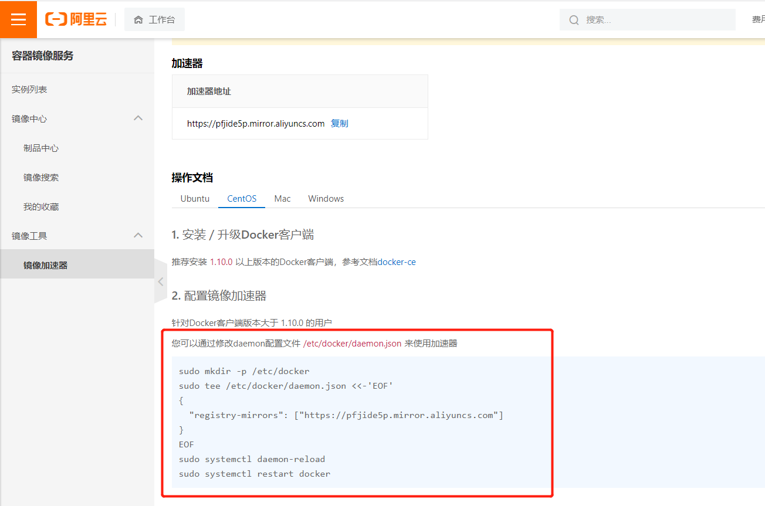Click the 1. 安装 / 升级Docker客户端 heading
The height and width of the screenshot is (506, 765).
tap(243, 235)
